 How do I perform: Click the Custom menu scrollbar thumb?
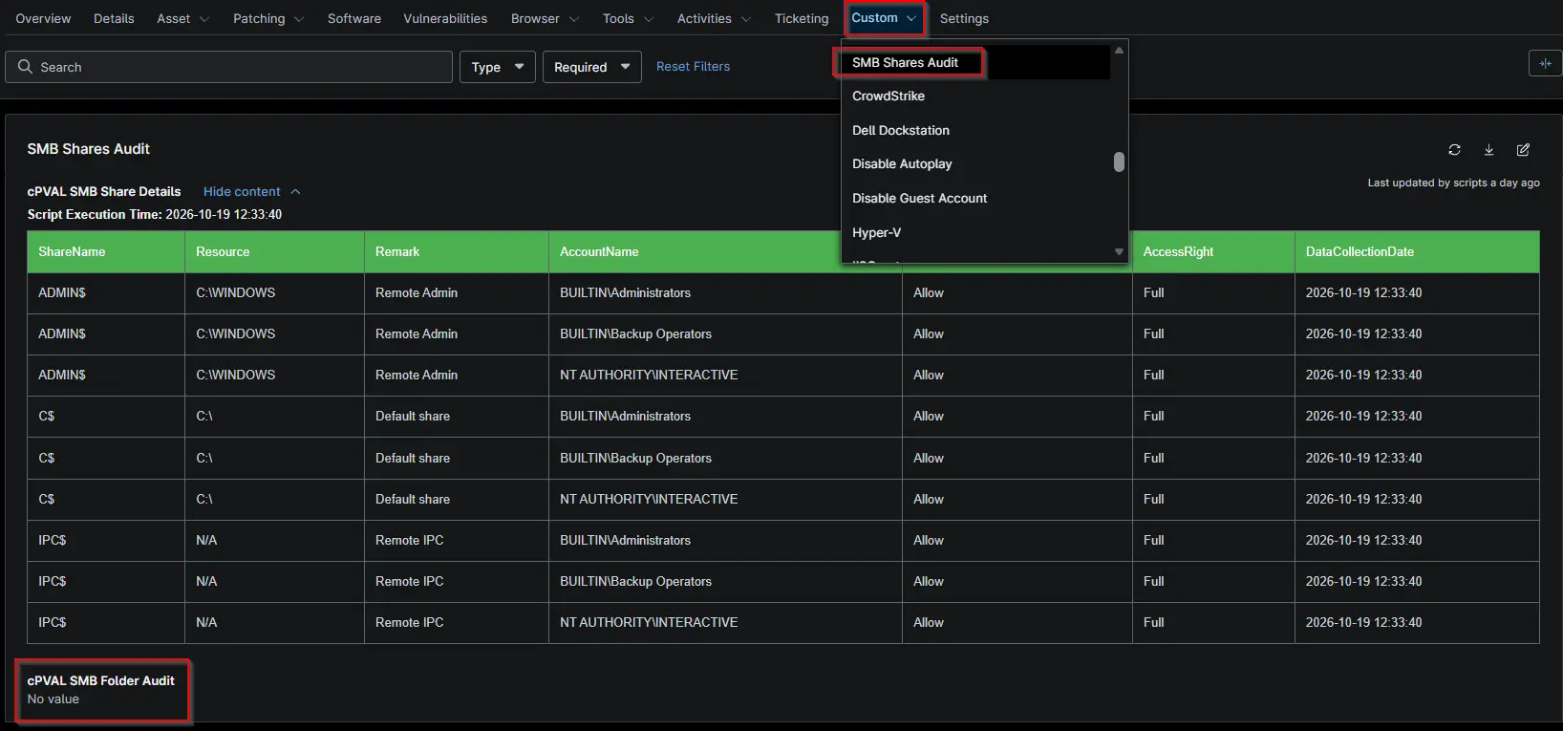click(1119, 162)
